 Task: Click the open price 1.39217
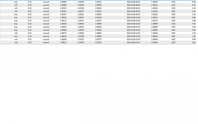tap(63, 14)
